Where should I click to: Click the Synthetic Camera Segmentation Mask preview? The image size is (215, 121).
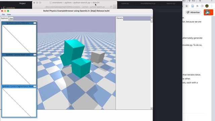pyautogui.click(x=19, y=102)
